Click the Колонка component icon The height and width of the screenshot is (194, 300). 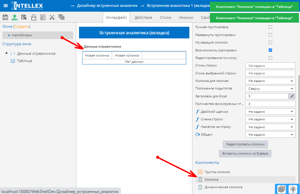click(200, 180)
